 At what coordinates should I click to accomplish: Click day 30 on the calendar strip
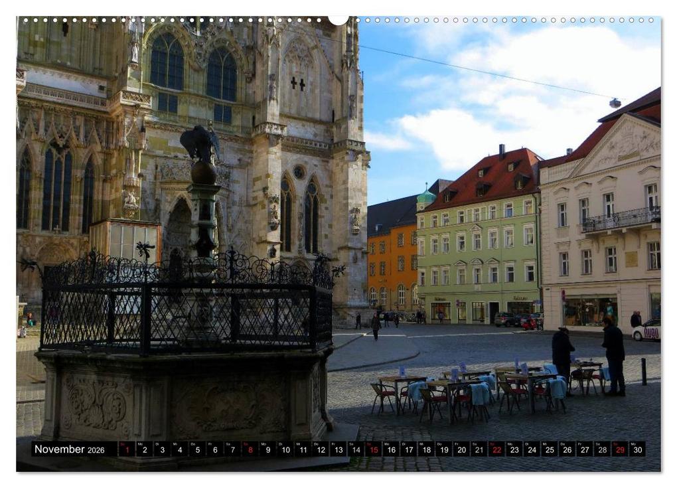click(638, 449)
